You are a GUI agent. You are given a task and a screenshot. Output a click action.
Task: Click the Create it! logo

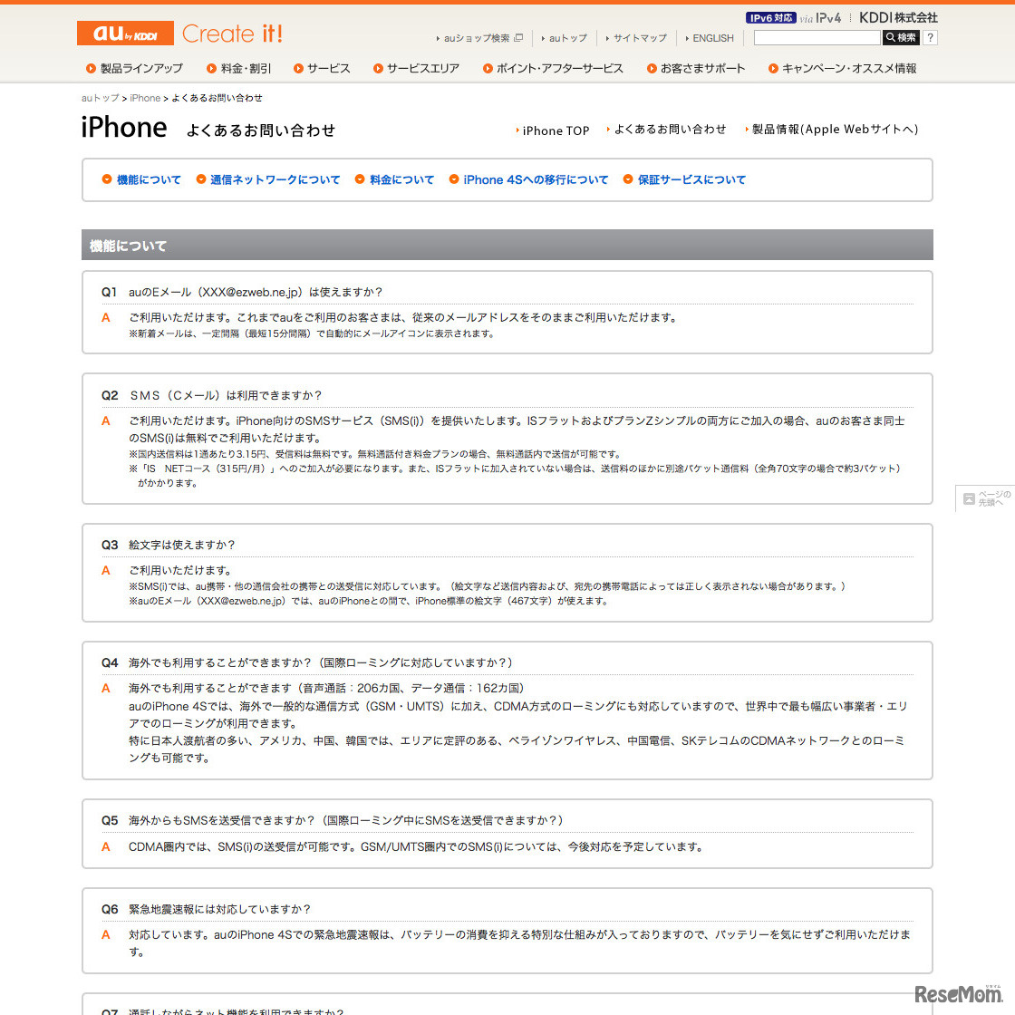pos(232,34)
